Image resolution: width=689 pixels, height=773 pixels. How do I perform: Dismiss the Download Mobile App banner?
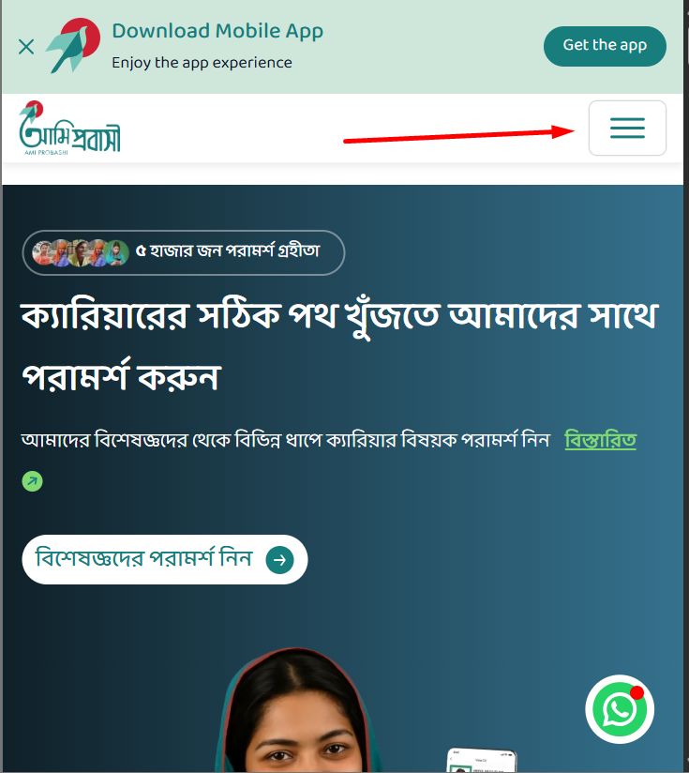coord(26,47)
